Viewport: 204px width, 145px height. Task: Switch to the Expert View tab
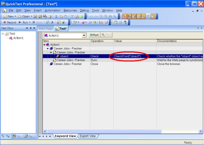point(88,136)
